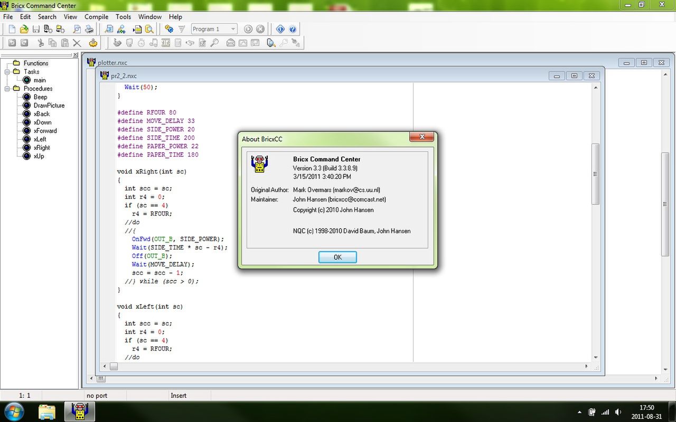
Task: Open Windows Explorer from the taskbar
Action: point(47,411)
